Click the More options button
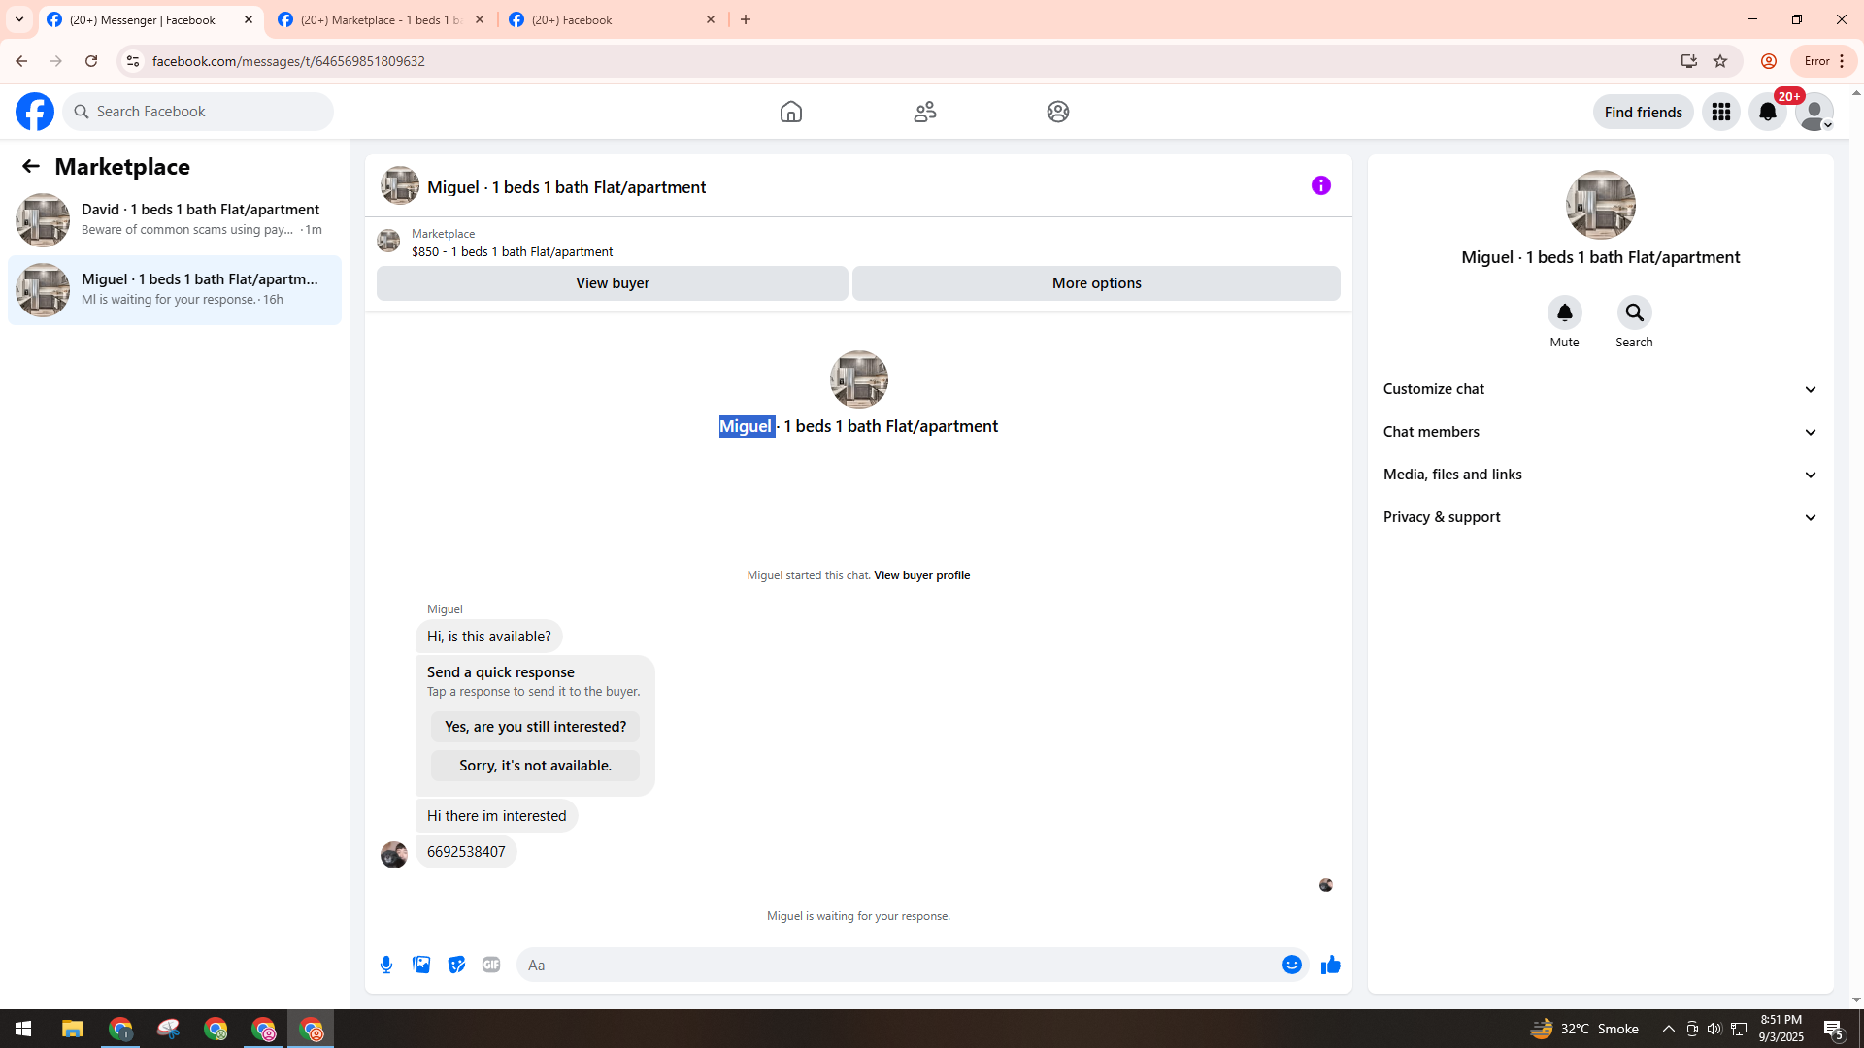The height and width of the screenshot is (1048, 1864). pyautogui.click(x=1097, y=283)
